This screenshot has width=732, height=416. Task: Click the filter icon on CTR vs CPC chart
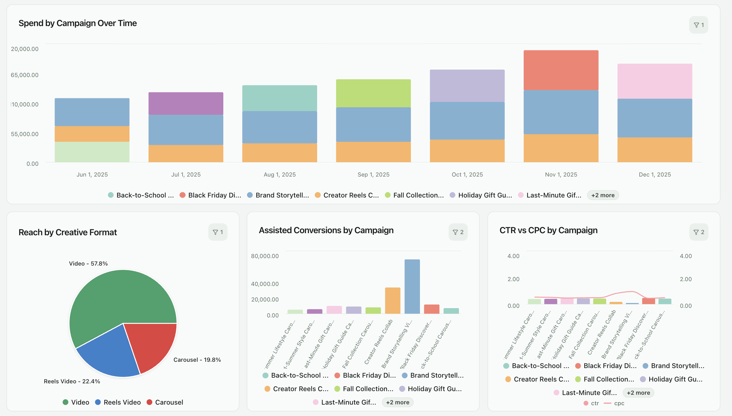point(699,232)
